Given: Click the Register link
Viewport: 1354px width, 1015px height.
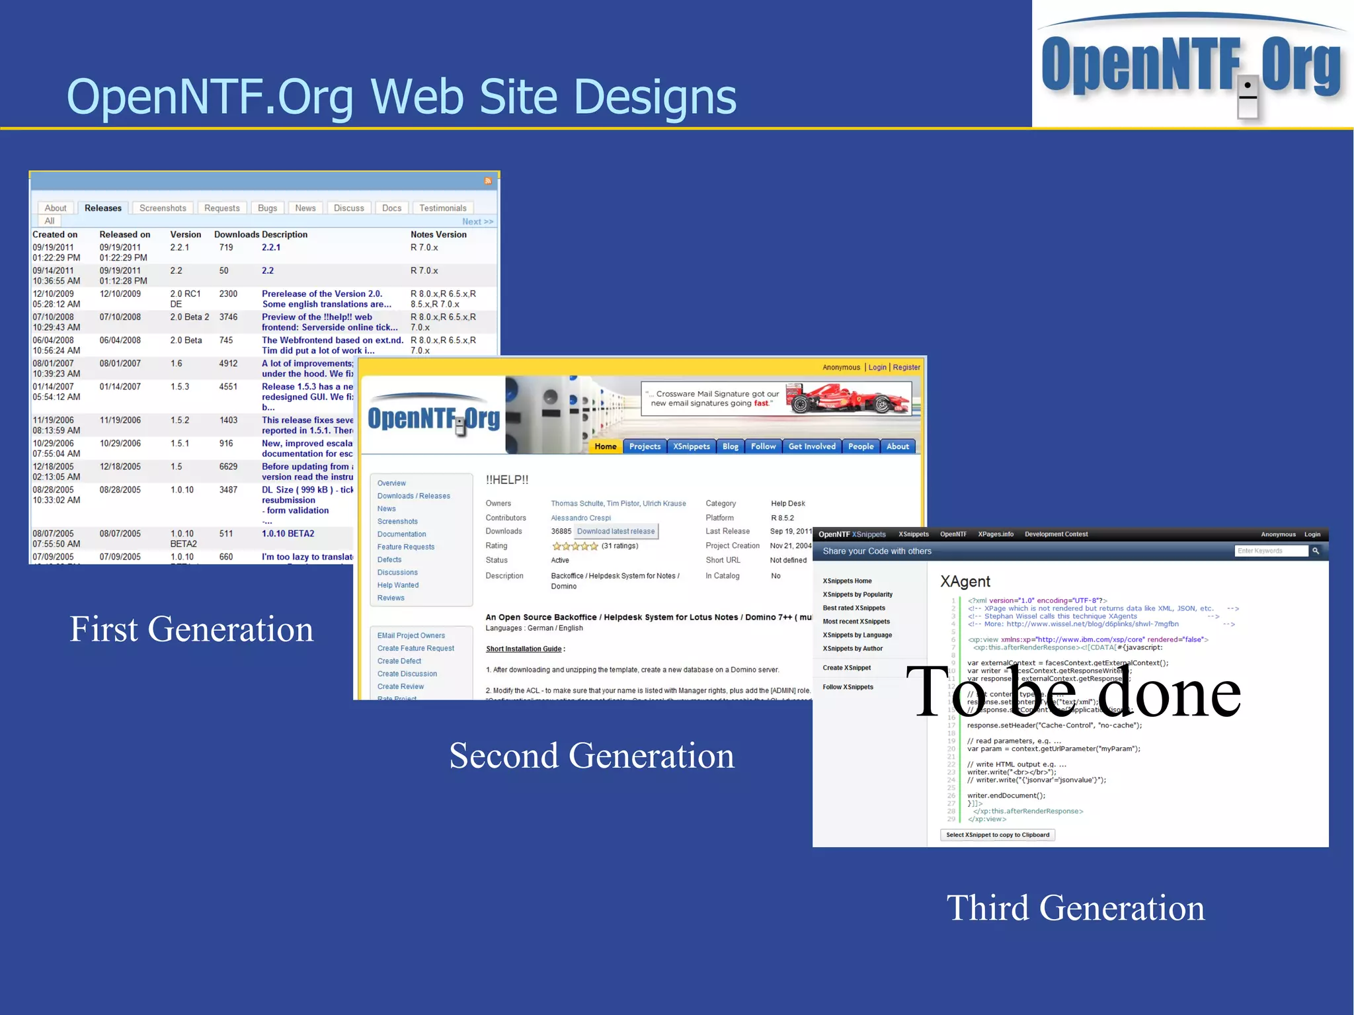Looking at the screenshot, I should (x=906, y=368).
